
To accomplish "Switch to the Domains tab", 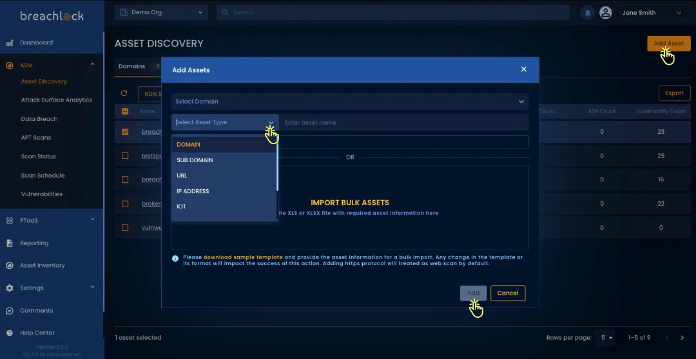I will coord(132,66).
